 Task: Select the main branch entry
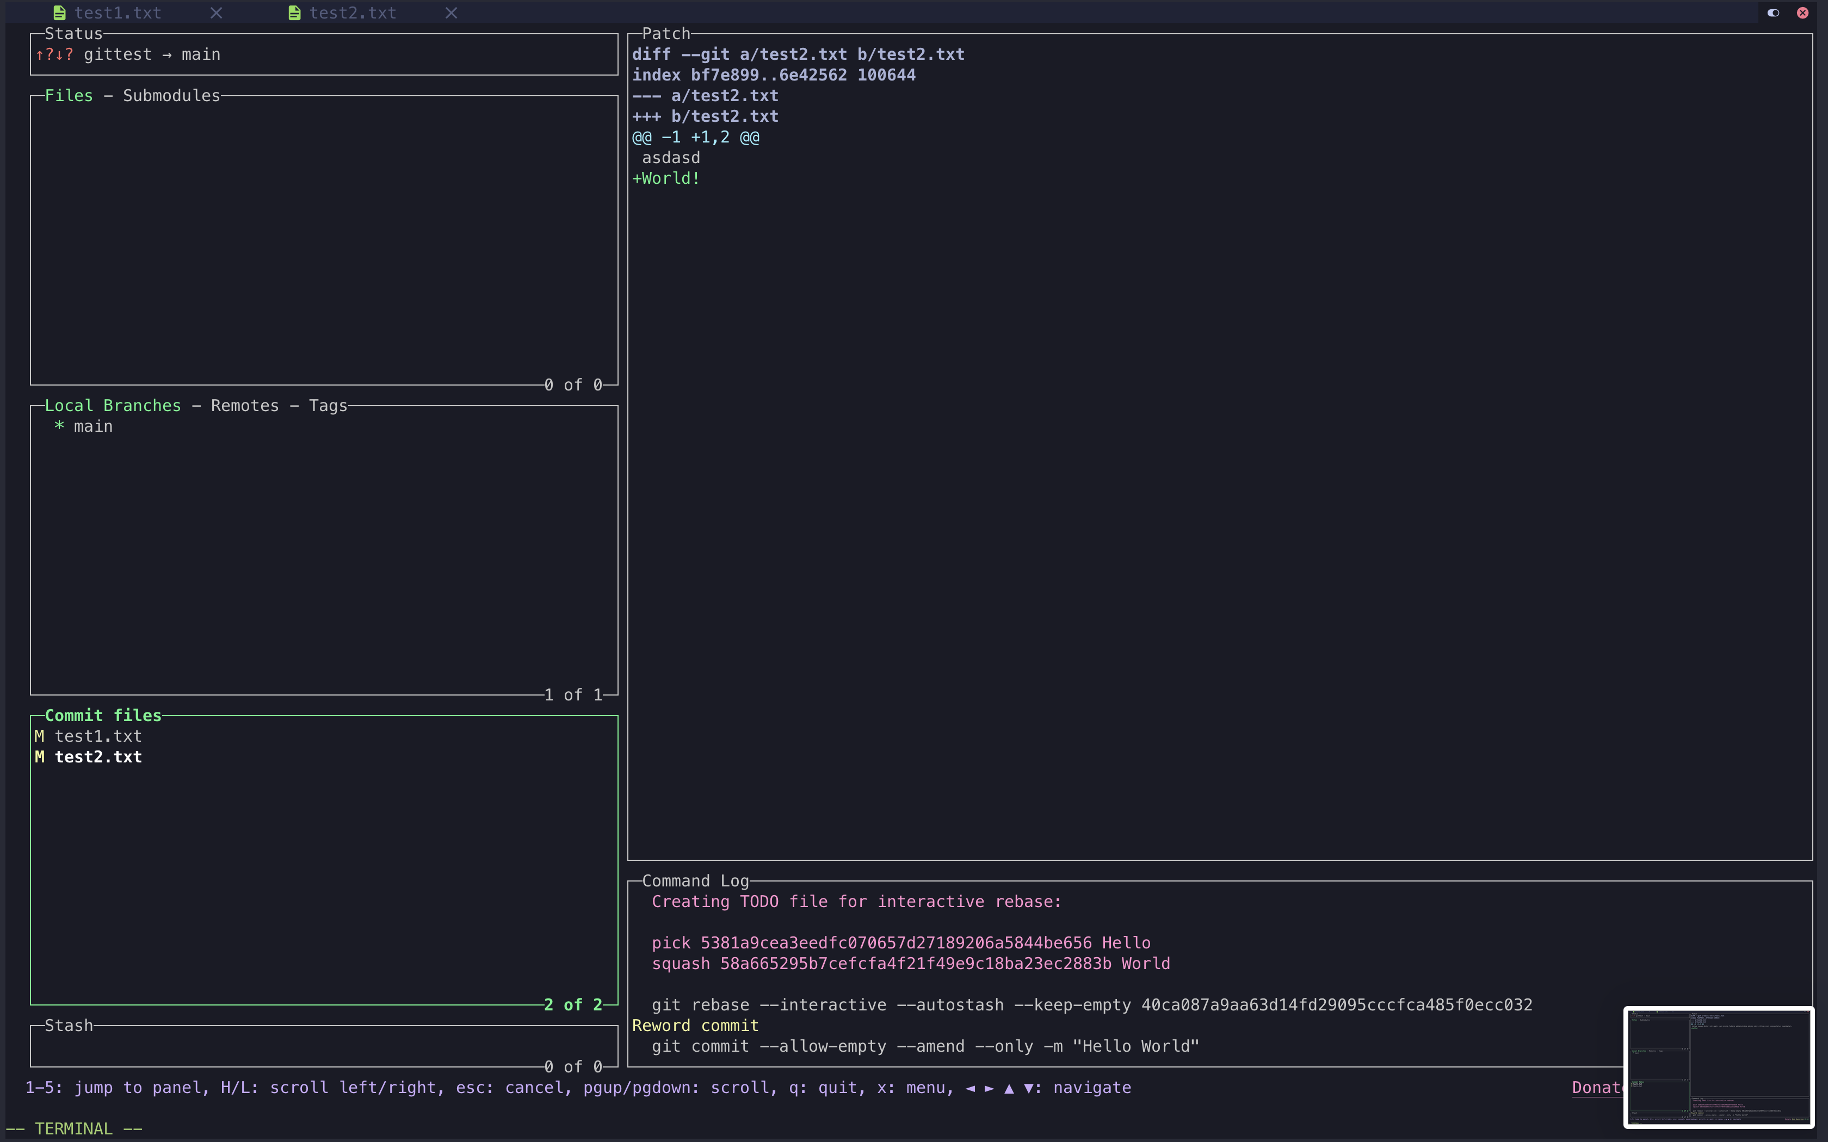pyautogui.click(x=93, y=427)
